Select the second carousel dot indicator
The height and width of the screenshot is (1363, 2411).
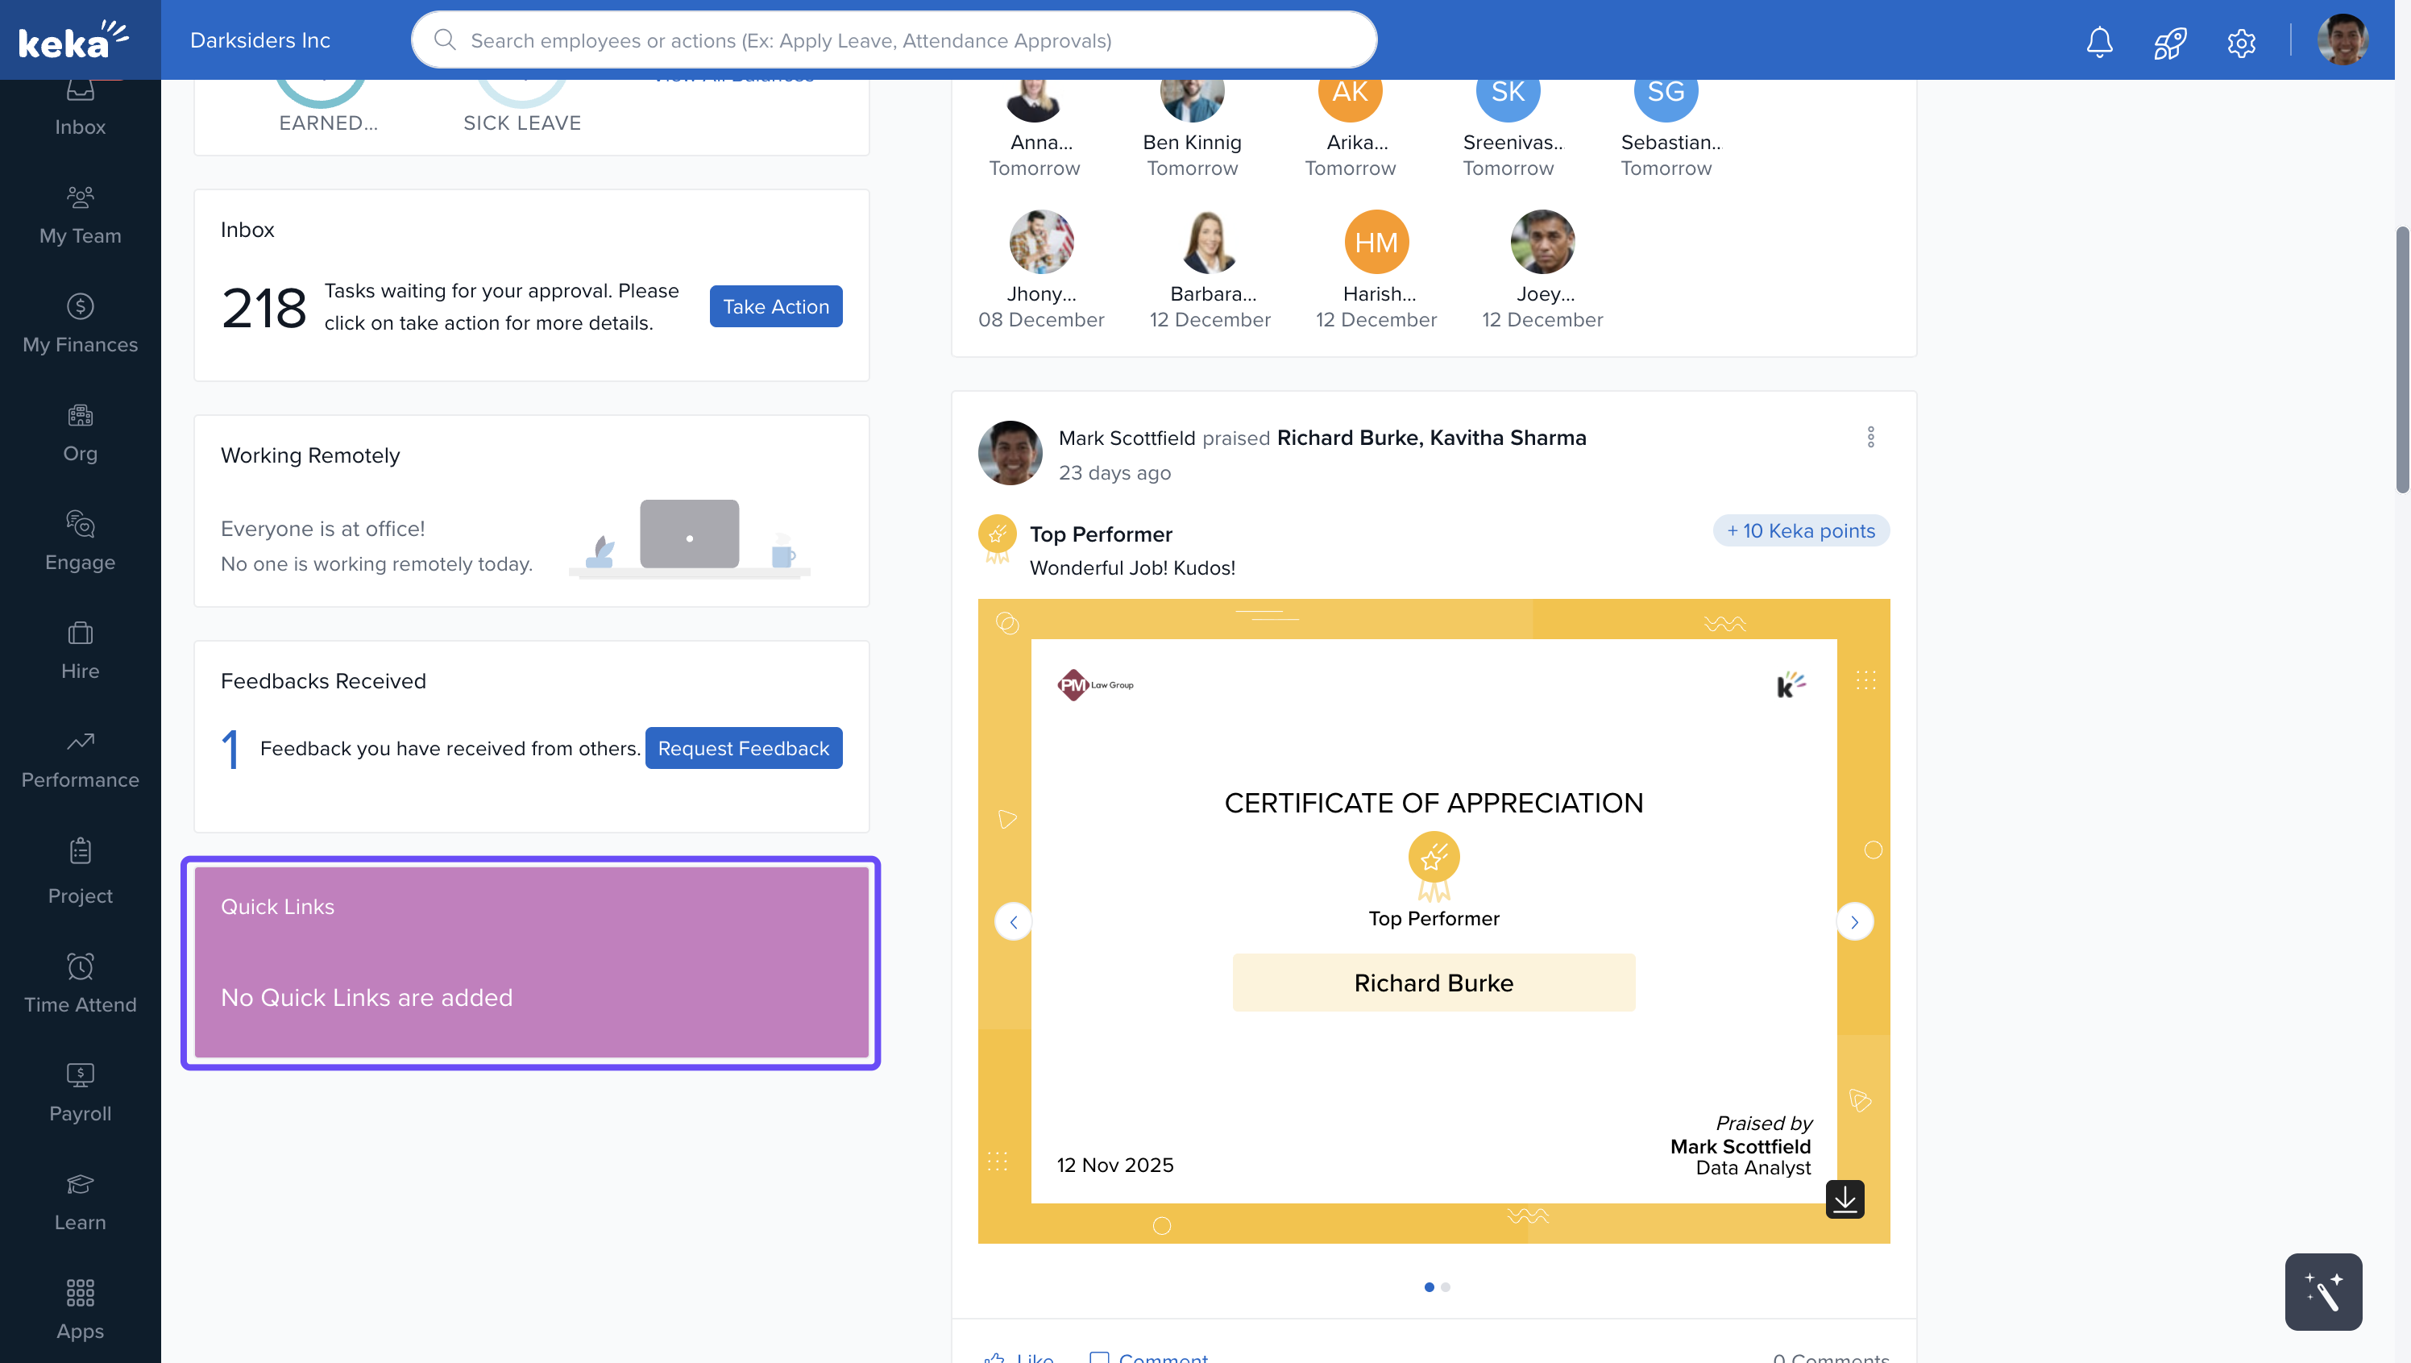(1445, 1287)
